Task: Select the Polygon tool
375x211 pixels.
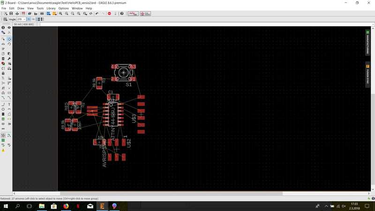Action: 9,114
